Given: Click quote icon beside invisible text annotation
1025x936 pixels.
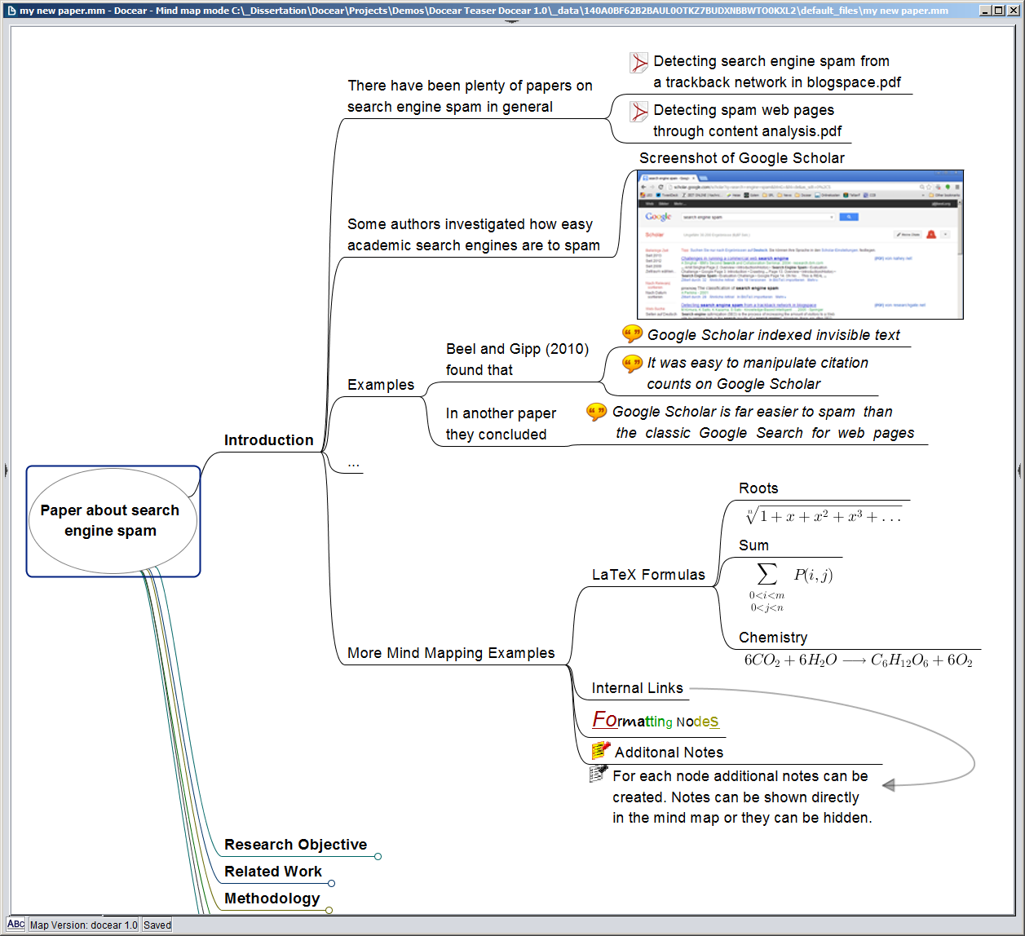Looking at the screenshot, I should pyautogui.click(x=632, y=333).
